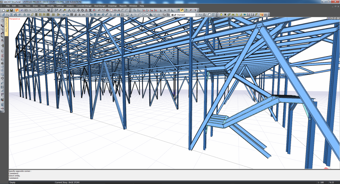Select the yellow circle icon in the steel toolbar
The image size is (340, 184).
pos(221,15)
